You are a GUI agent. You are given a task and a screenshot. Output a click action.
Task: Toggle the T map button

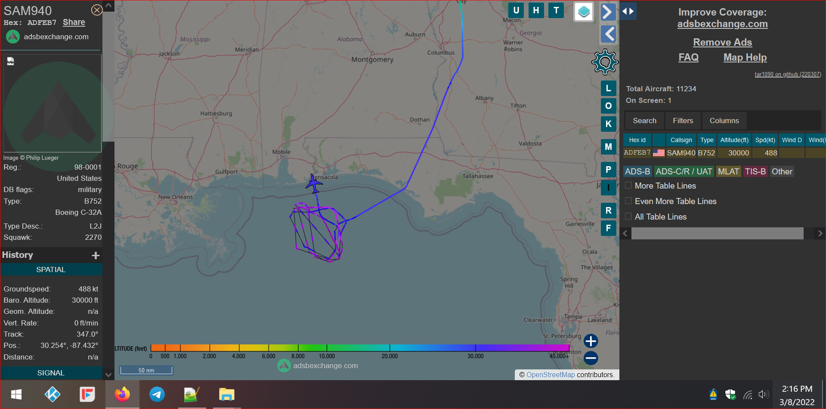556,10
